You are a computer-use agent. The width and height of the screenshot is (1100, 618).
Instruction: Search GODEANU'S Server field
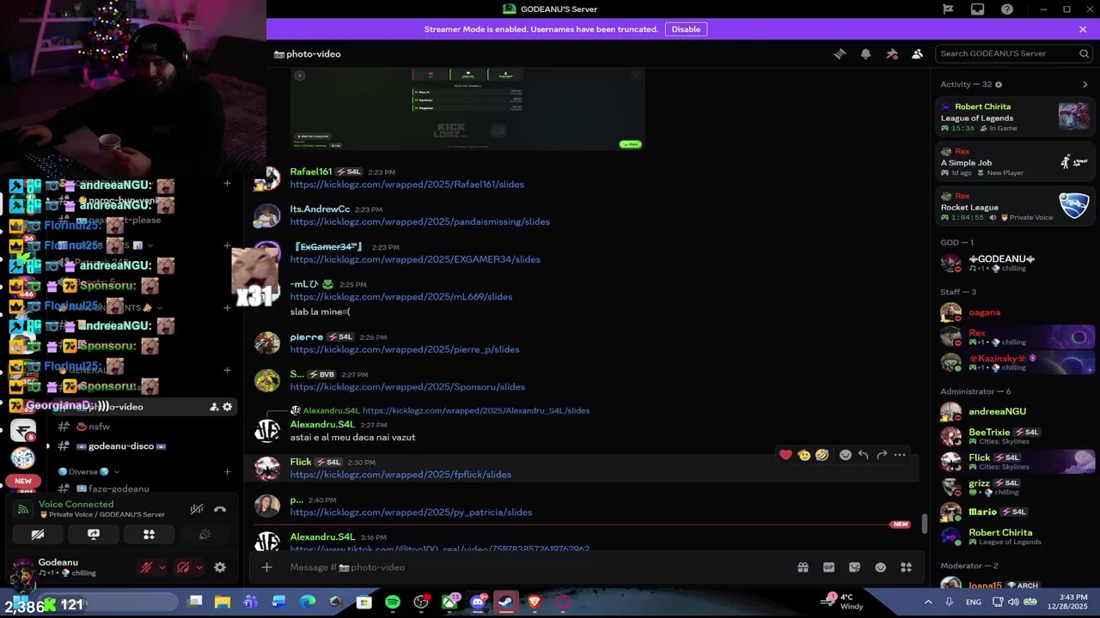pyautogui.click(x=1014, y=53)
